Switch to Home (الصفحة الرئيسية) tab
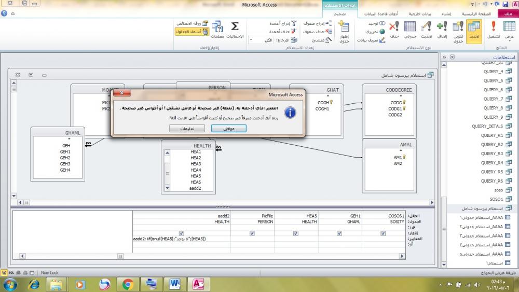 coord(476,13)
